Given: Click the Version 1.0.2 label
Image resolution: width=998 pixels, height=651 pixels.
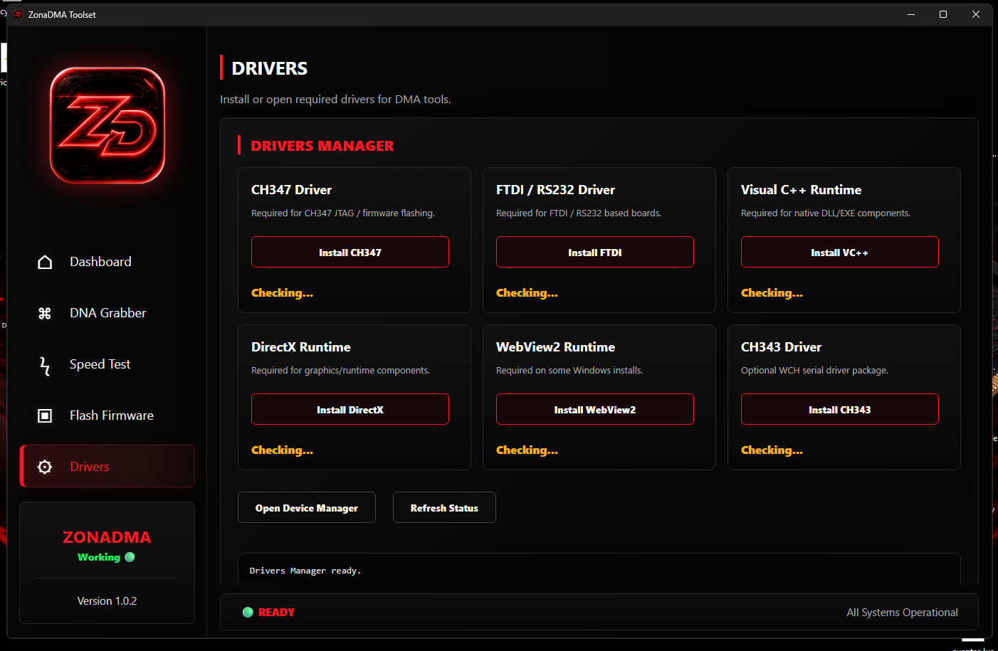Looking at the screenshot, I should click(x=107, y=601).
